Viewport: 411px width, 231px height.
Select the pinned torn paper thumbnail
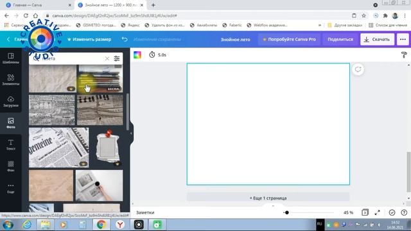pos(107,148)
